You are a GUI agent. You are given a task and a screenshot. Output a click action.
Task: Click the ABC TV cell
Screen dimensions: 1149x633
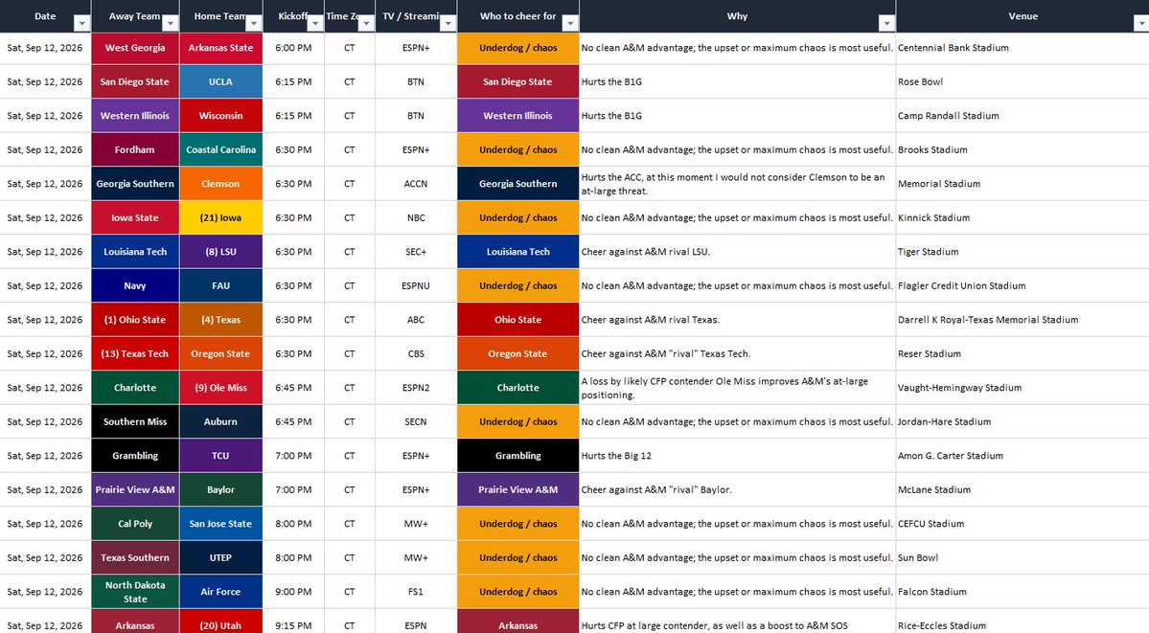point(416,320)
